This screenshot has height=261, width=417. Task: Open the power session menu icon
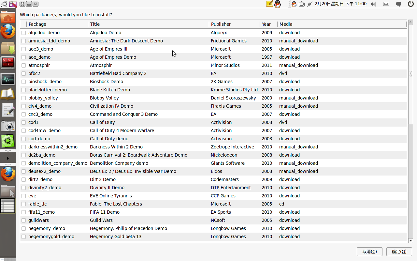411,4
